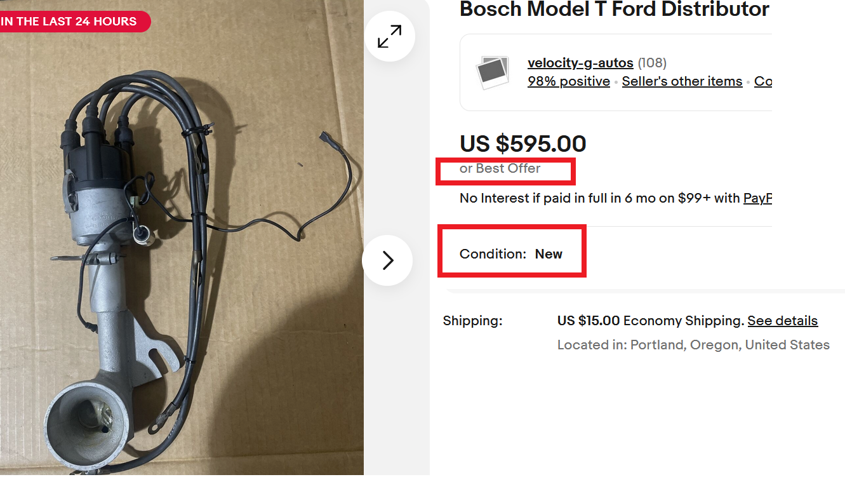Click the Bosch distributor product photo

tap(182, 254)
